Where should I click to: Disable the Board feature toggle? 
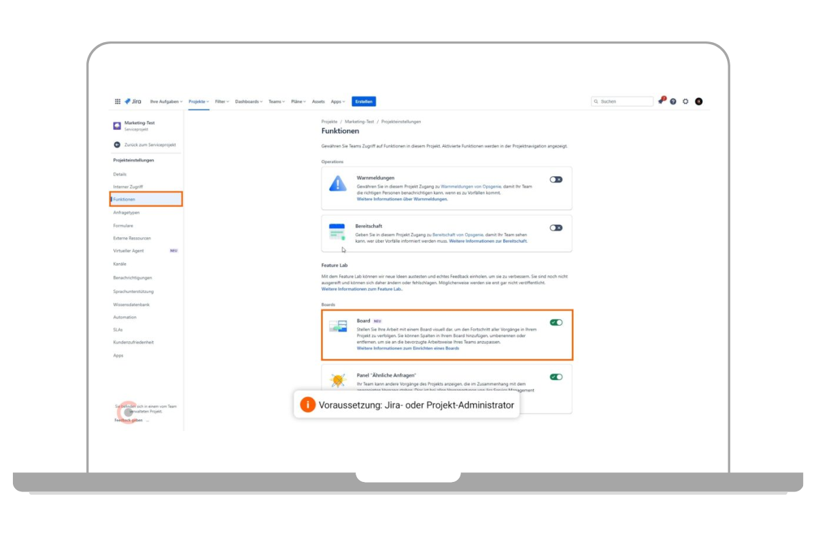click(556, 322)
